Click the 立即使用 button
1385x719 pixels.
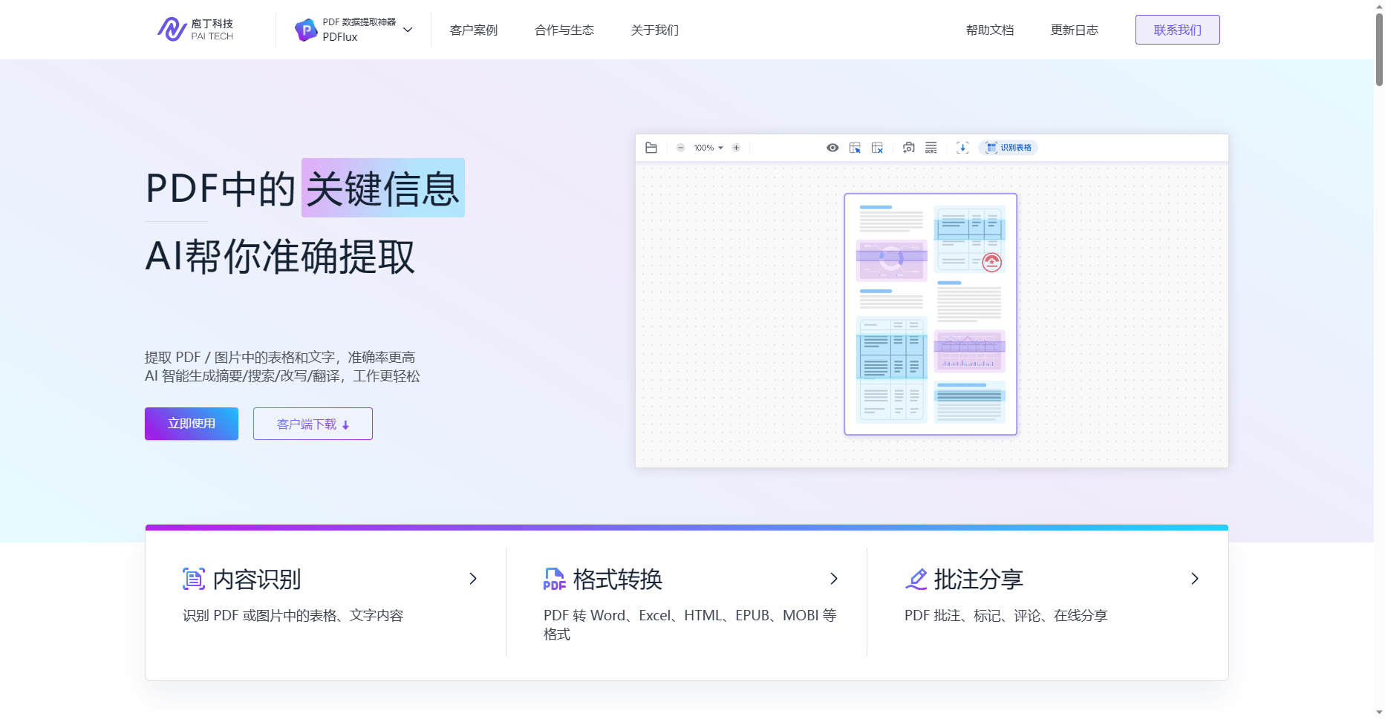(x=192, y=424)
